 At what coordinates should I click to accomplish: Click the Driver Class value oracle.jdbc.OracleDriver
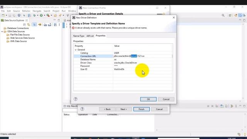pos(125,63)
